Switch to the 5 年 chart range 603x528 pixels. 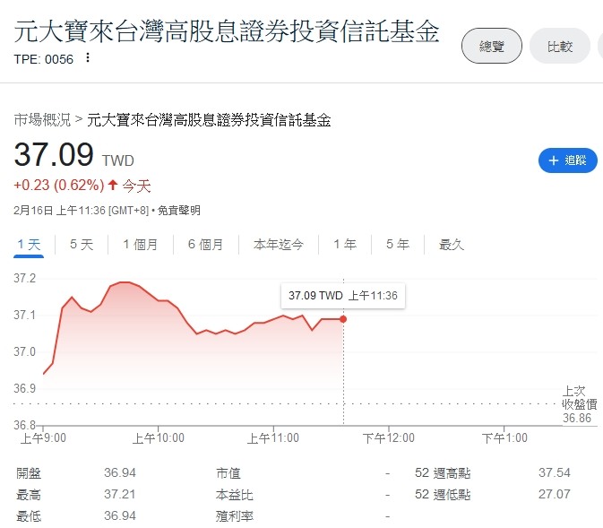tap(398, 245)
